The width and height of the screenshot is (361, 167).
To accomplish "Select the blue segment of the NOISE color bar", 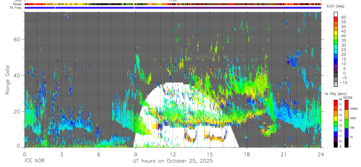I will 346,133.
